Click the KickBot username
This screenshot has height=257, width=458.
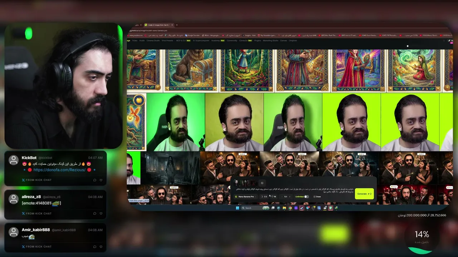click(29, 158)
